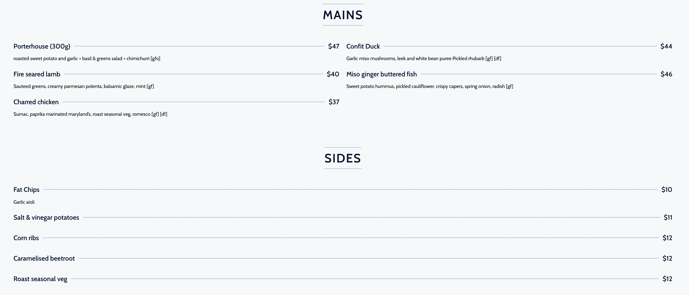Click the $46 fish price

pos(666,74)
